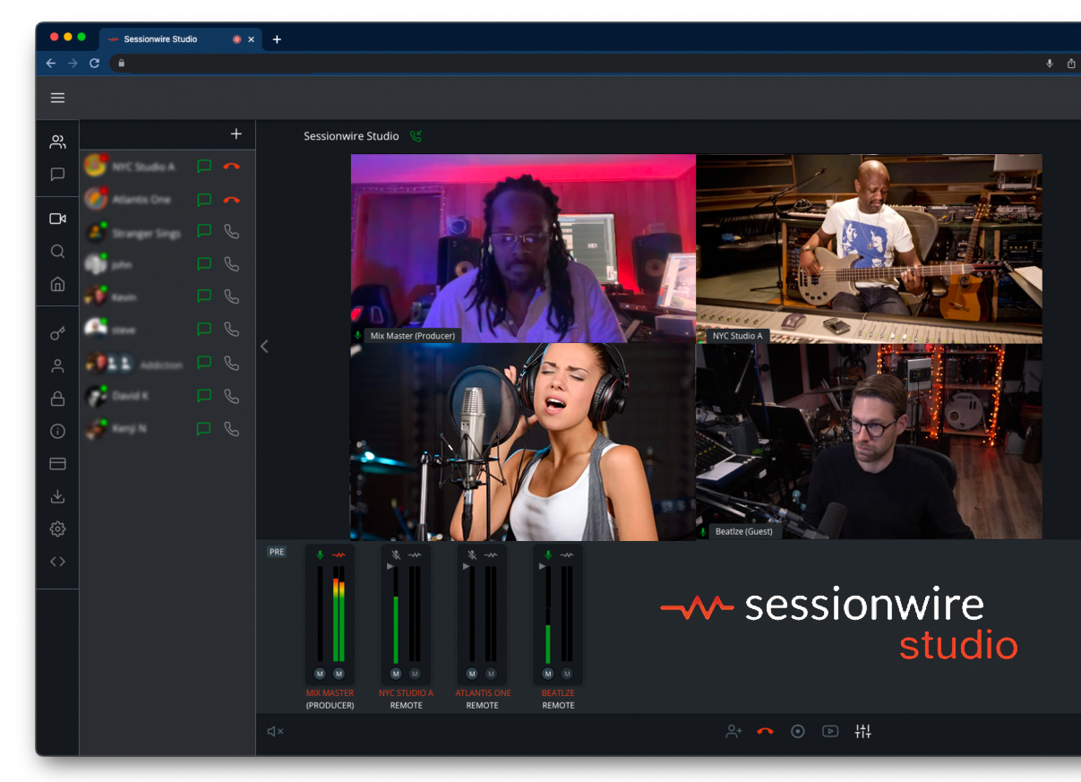Select the Video camera sidebar icon
The image size is (1081, 782).
click(x=57, y=219)
